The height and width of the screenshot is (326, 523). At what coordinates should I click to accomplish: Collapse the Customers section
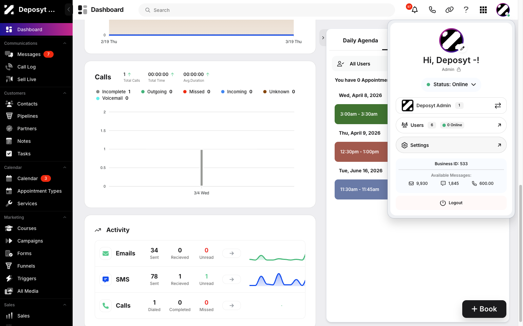click(x=65, y=93)
